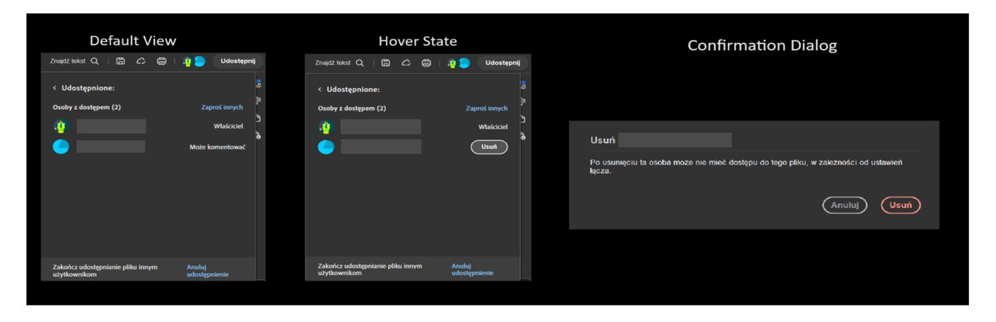
Task: Click the save disk icon in Default View
Action: pyautogui.click(x=120, y=61)
